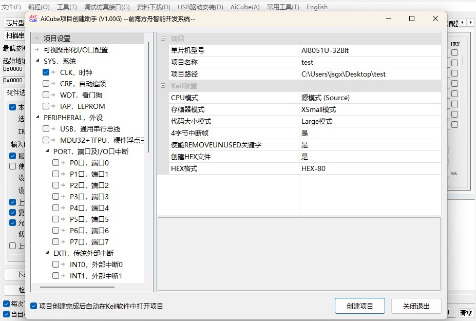476x321 pixels.
Task: Uncheck the CLK, 时钟 checkbox
Action: pyautogui.click(x=46, y=72)
